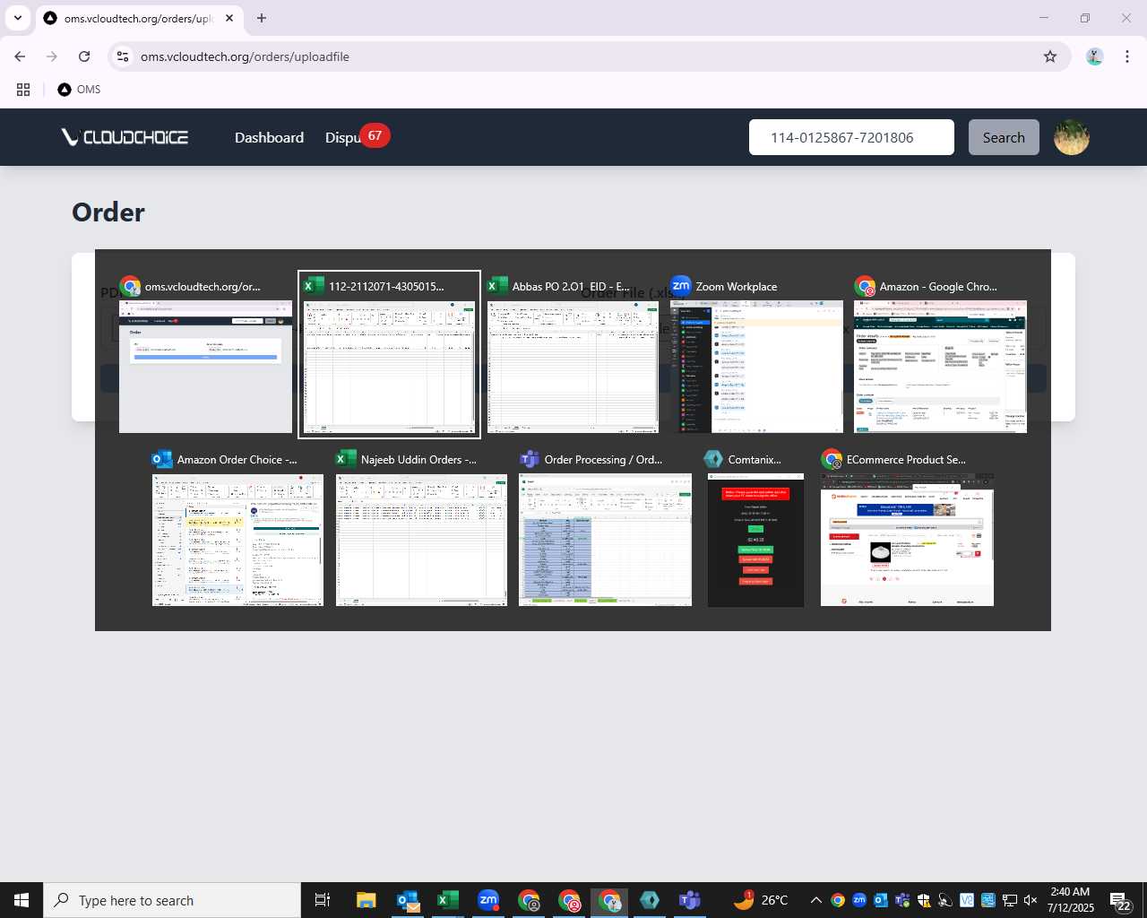1147x918 pixels.
Task: Click the Excel icon beside 112-2112071-4305015 title
Action: [314, 286]
